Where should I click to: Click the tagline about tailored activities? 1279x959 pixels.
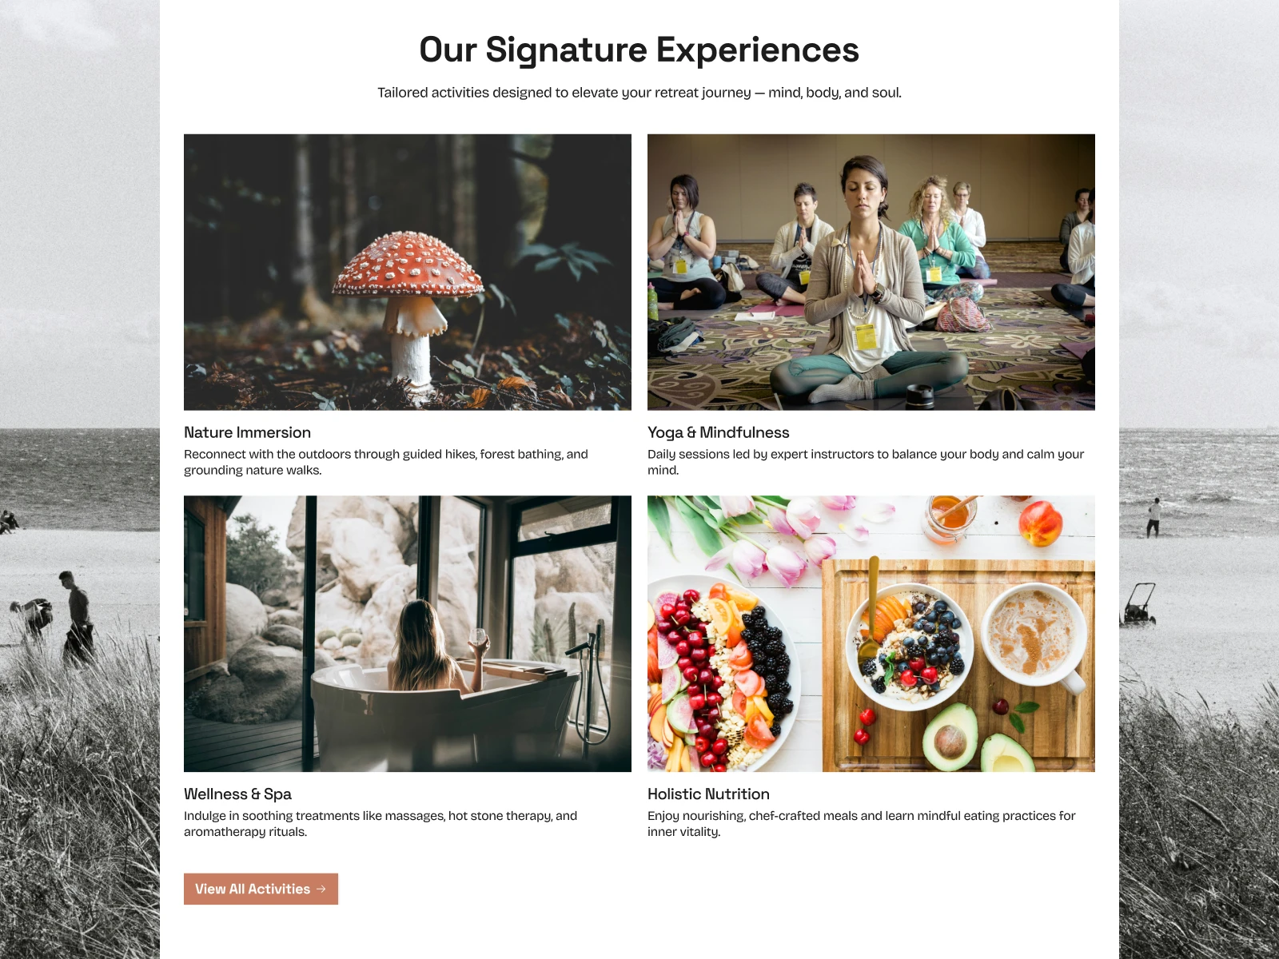tap(639, 93)
